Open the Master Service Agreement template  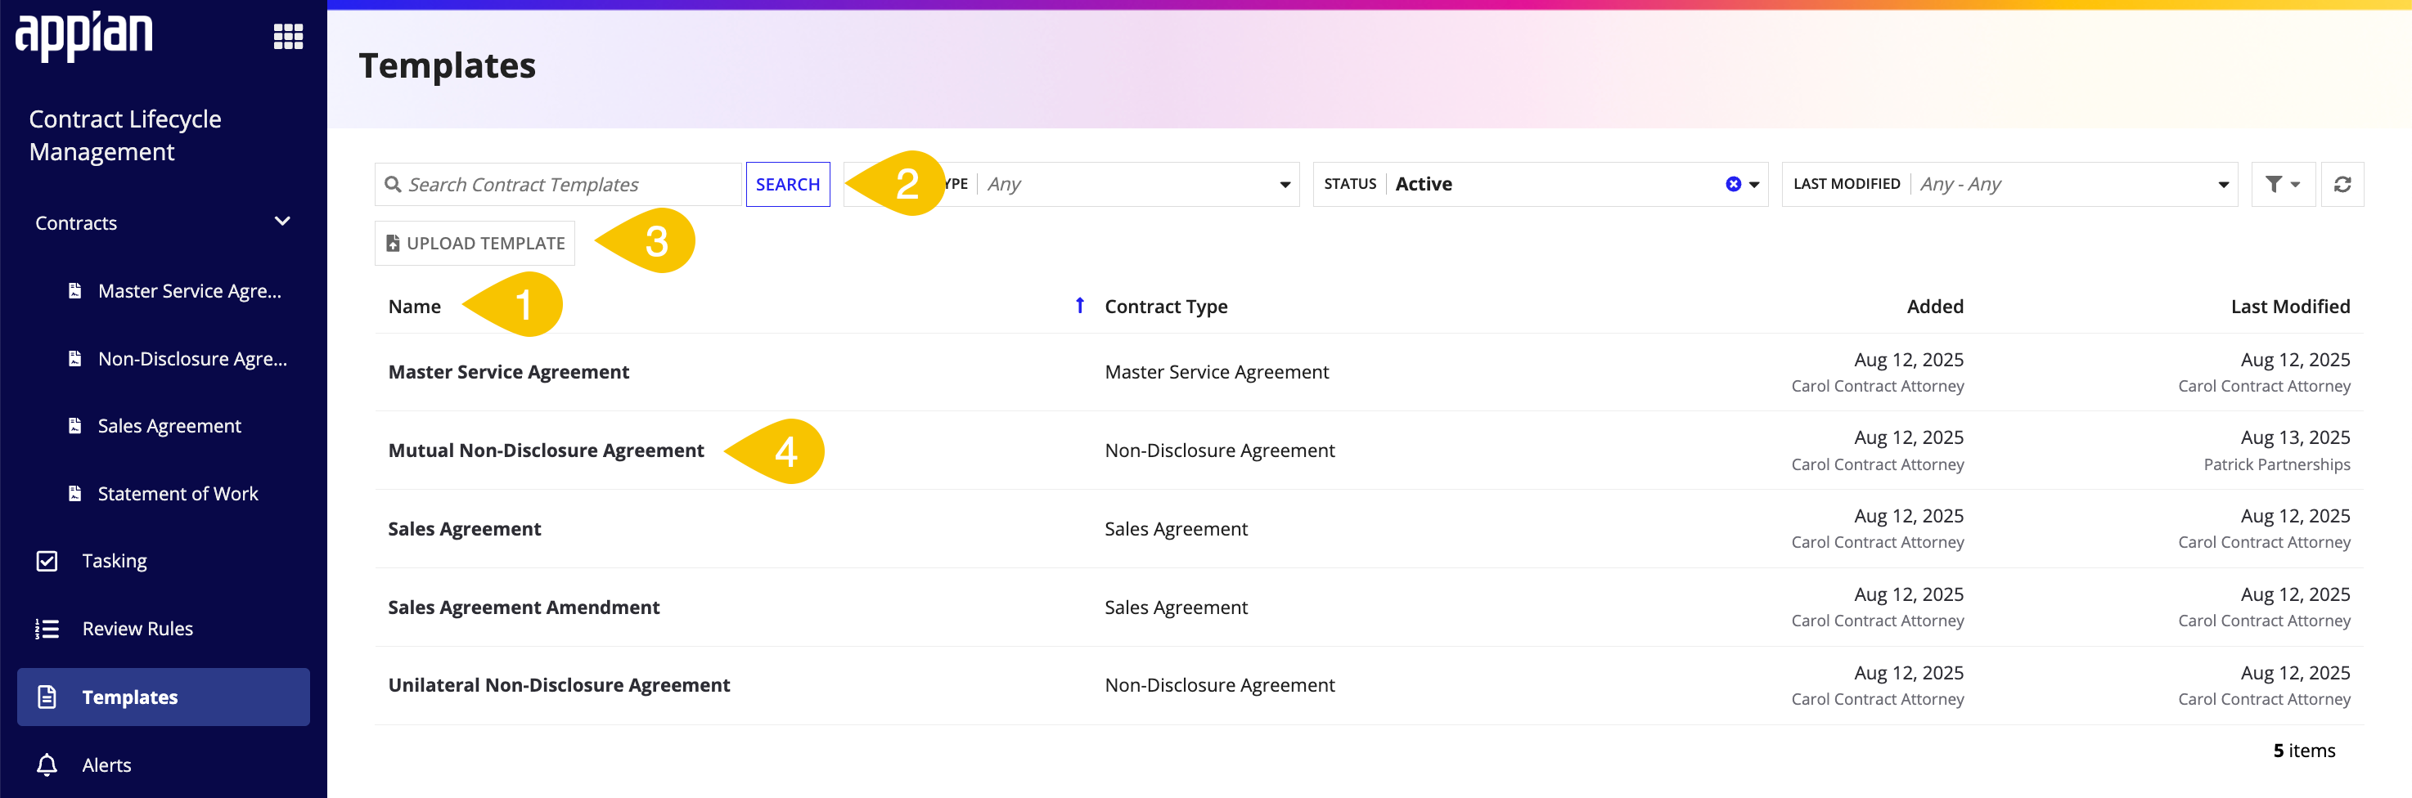click(508, 371)
